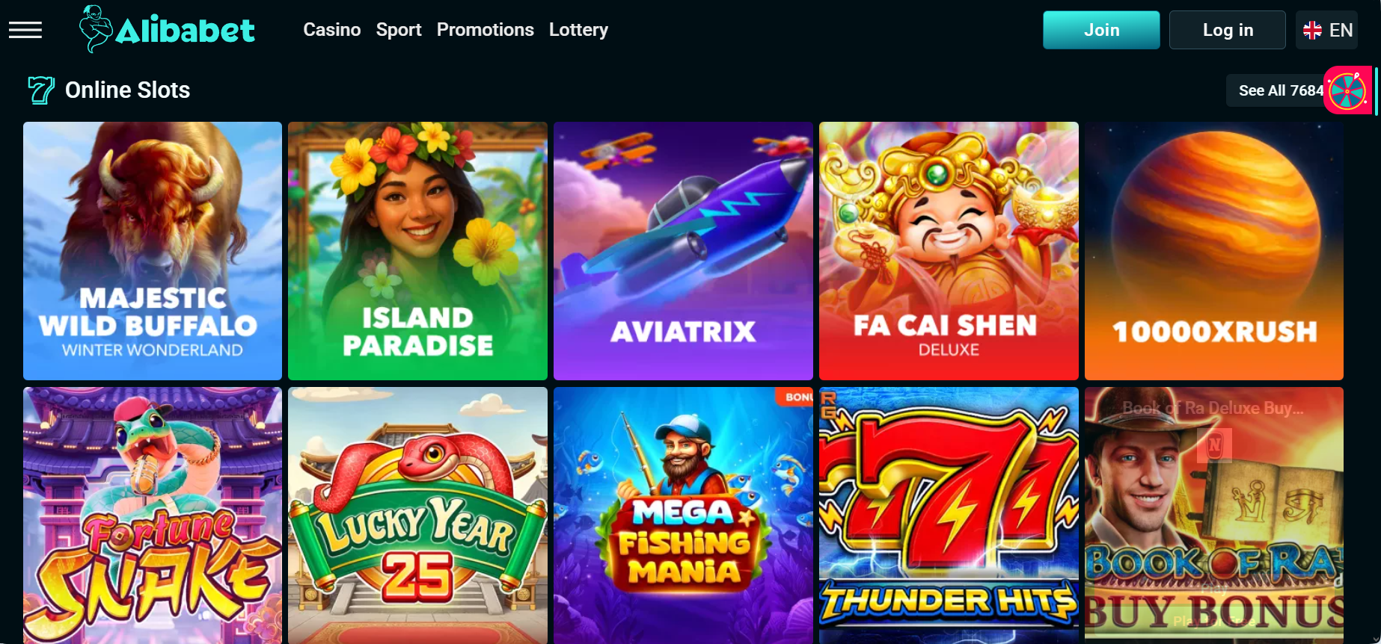Select the Promotions menu item
The width and height of the screenshot is (1381, 644).
pyautogui.click(x=486, y=30)
